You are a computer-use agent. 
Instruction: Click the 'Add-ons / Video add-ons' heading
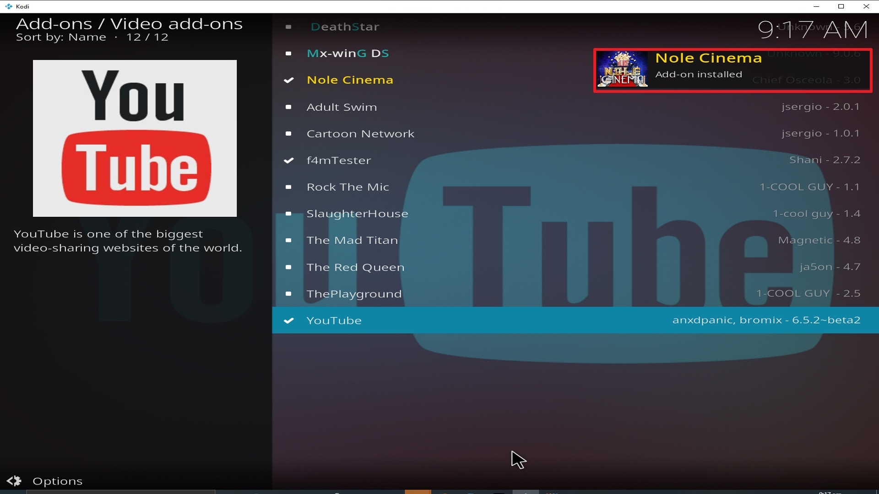[x=129, y=24]
